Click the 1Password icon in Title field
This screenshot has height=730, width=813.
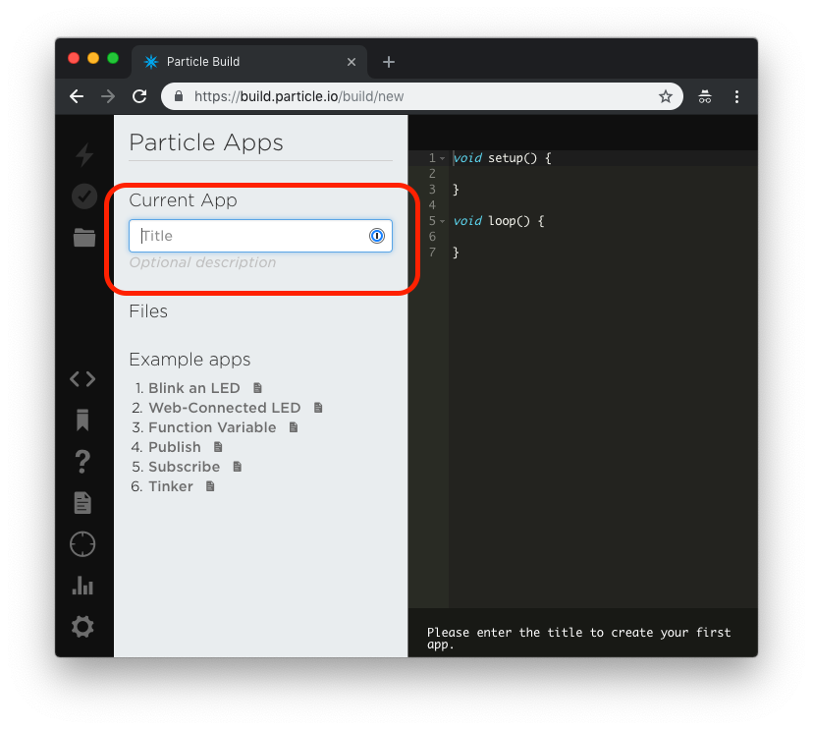click(376, 236)
